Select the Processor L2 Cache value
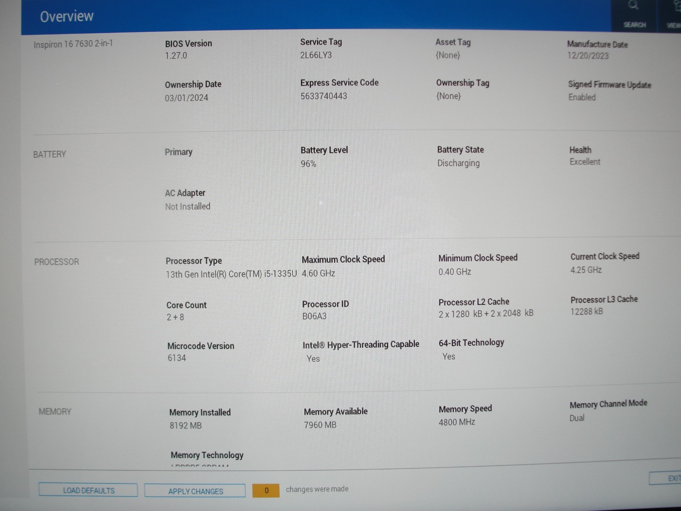The image size is (681, 511). (486, 313)
